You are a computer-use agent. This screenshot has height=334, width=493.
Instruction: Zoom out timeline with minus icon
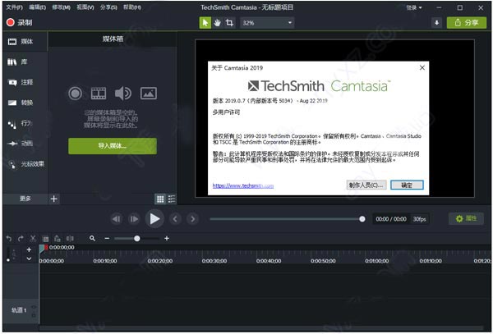tap(107, 239)
